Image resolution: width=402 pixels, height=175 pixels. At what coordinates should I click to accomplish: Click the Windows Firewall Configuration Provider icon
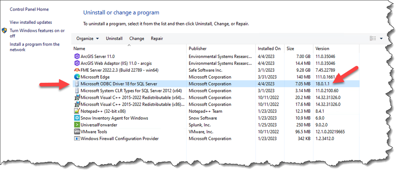click(77, 138)
